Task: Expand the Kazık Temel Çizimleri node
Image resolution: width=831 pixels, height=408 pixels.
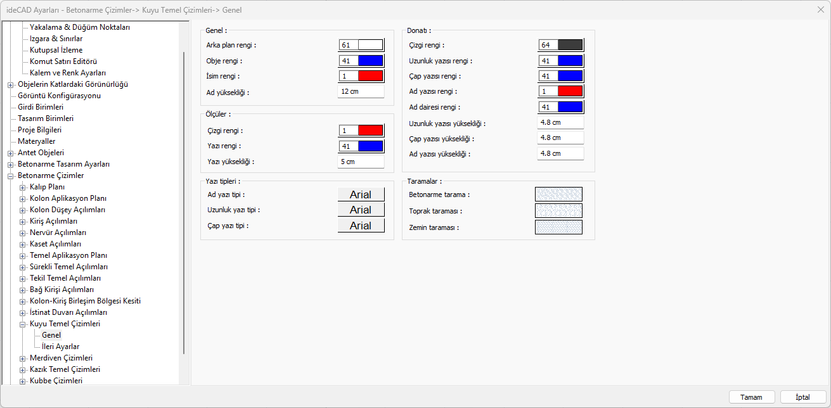Action: pos(22,369)
